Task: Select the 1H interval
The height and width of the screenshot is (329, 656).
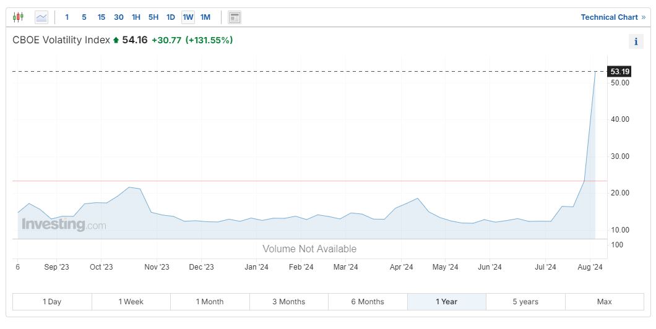Action: click(136, 17)
